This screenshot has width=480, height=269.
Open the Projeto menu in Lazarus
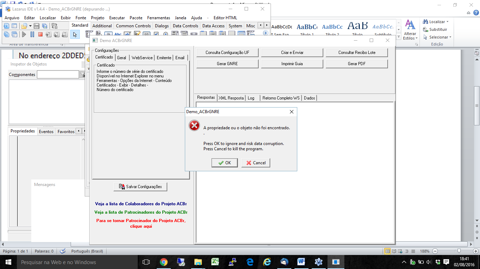pos(98,18)
